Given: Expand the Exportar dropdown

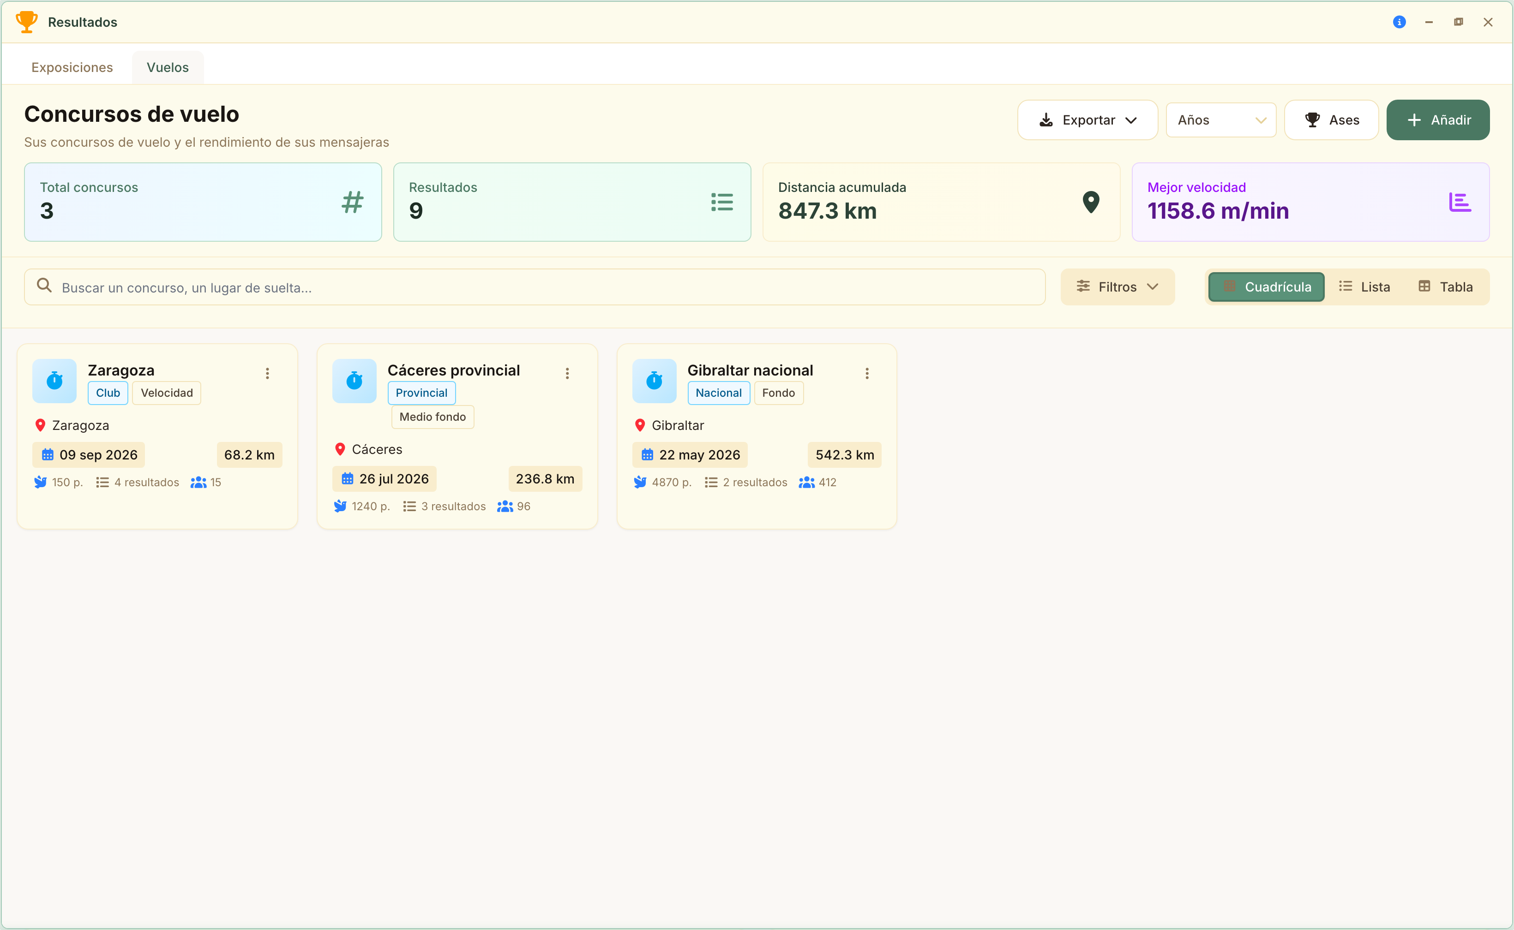Looking at the screenshot, I should tap(1087, 120).
